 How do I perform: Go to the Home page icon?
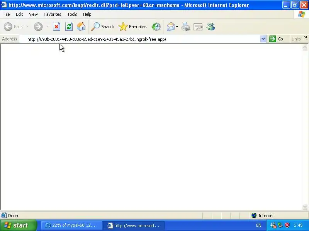[81, 27]
